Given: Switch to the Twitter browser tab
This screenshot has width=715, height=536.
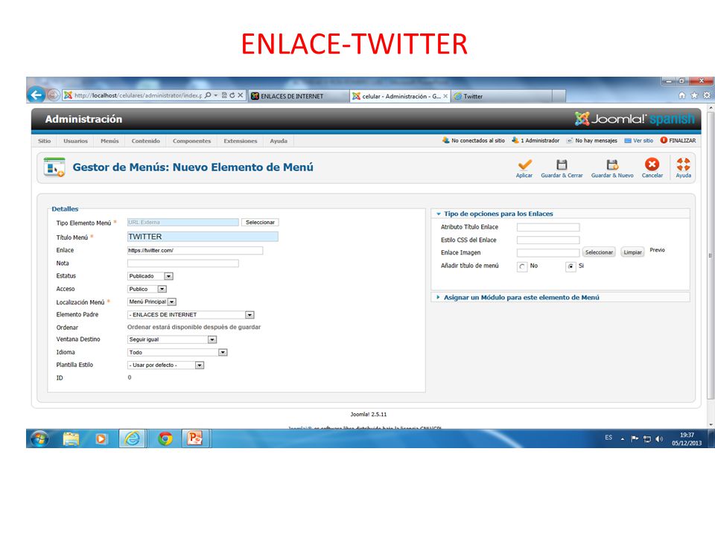Looking at the screenshot, I should 501,96.
